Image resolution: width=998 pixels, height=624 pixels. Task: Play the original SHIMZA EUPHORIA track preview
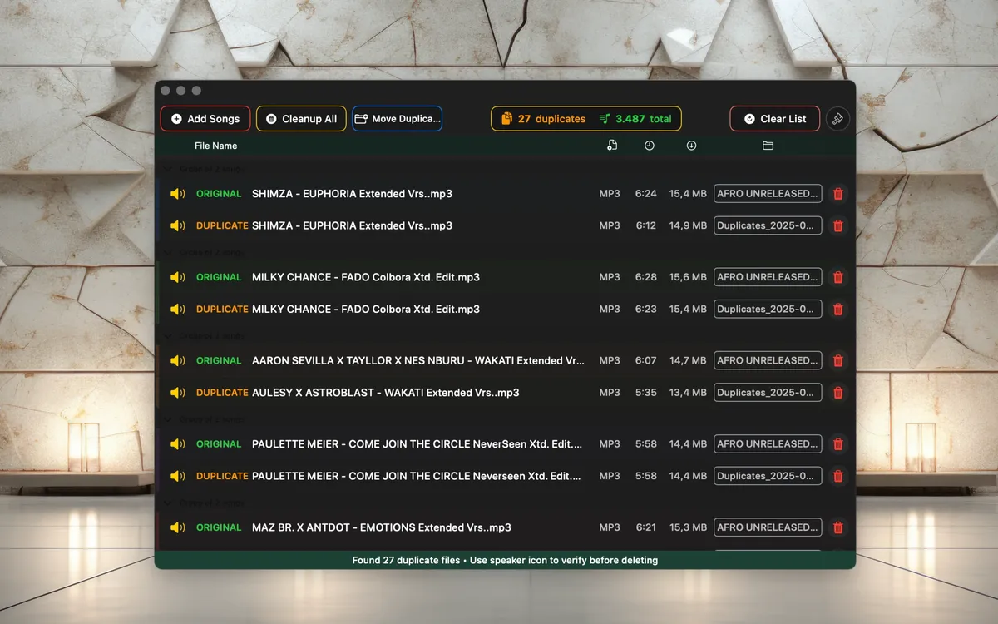(177, 194)
